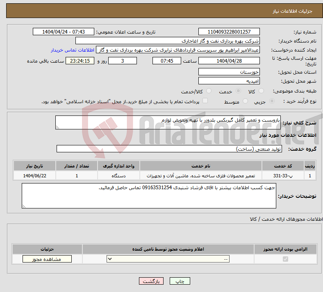The image size is (323, 292).
Task: Click the ردیف column header
Action: [x=310, y=166]
